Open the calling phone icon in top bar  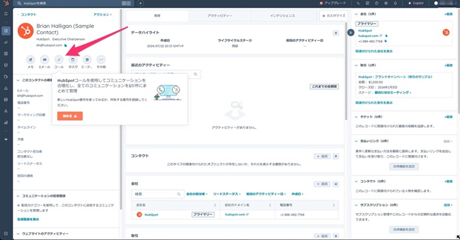point(358,3)
